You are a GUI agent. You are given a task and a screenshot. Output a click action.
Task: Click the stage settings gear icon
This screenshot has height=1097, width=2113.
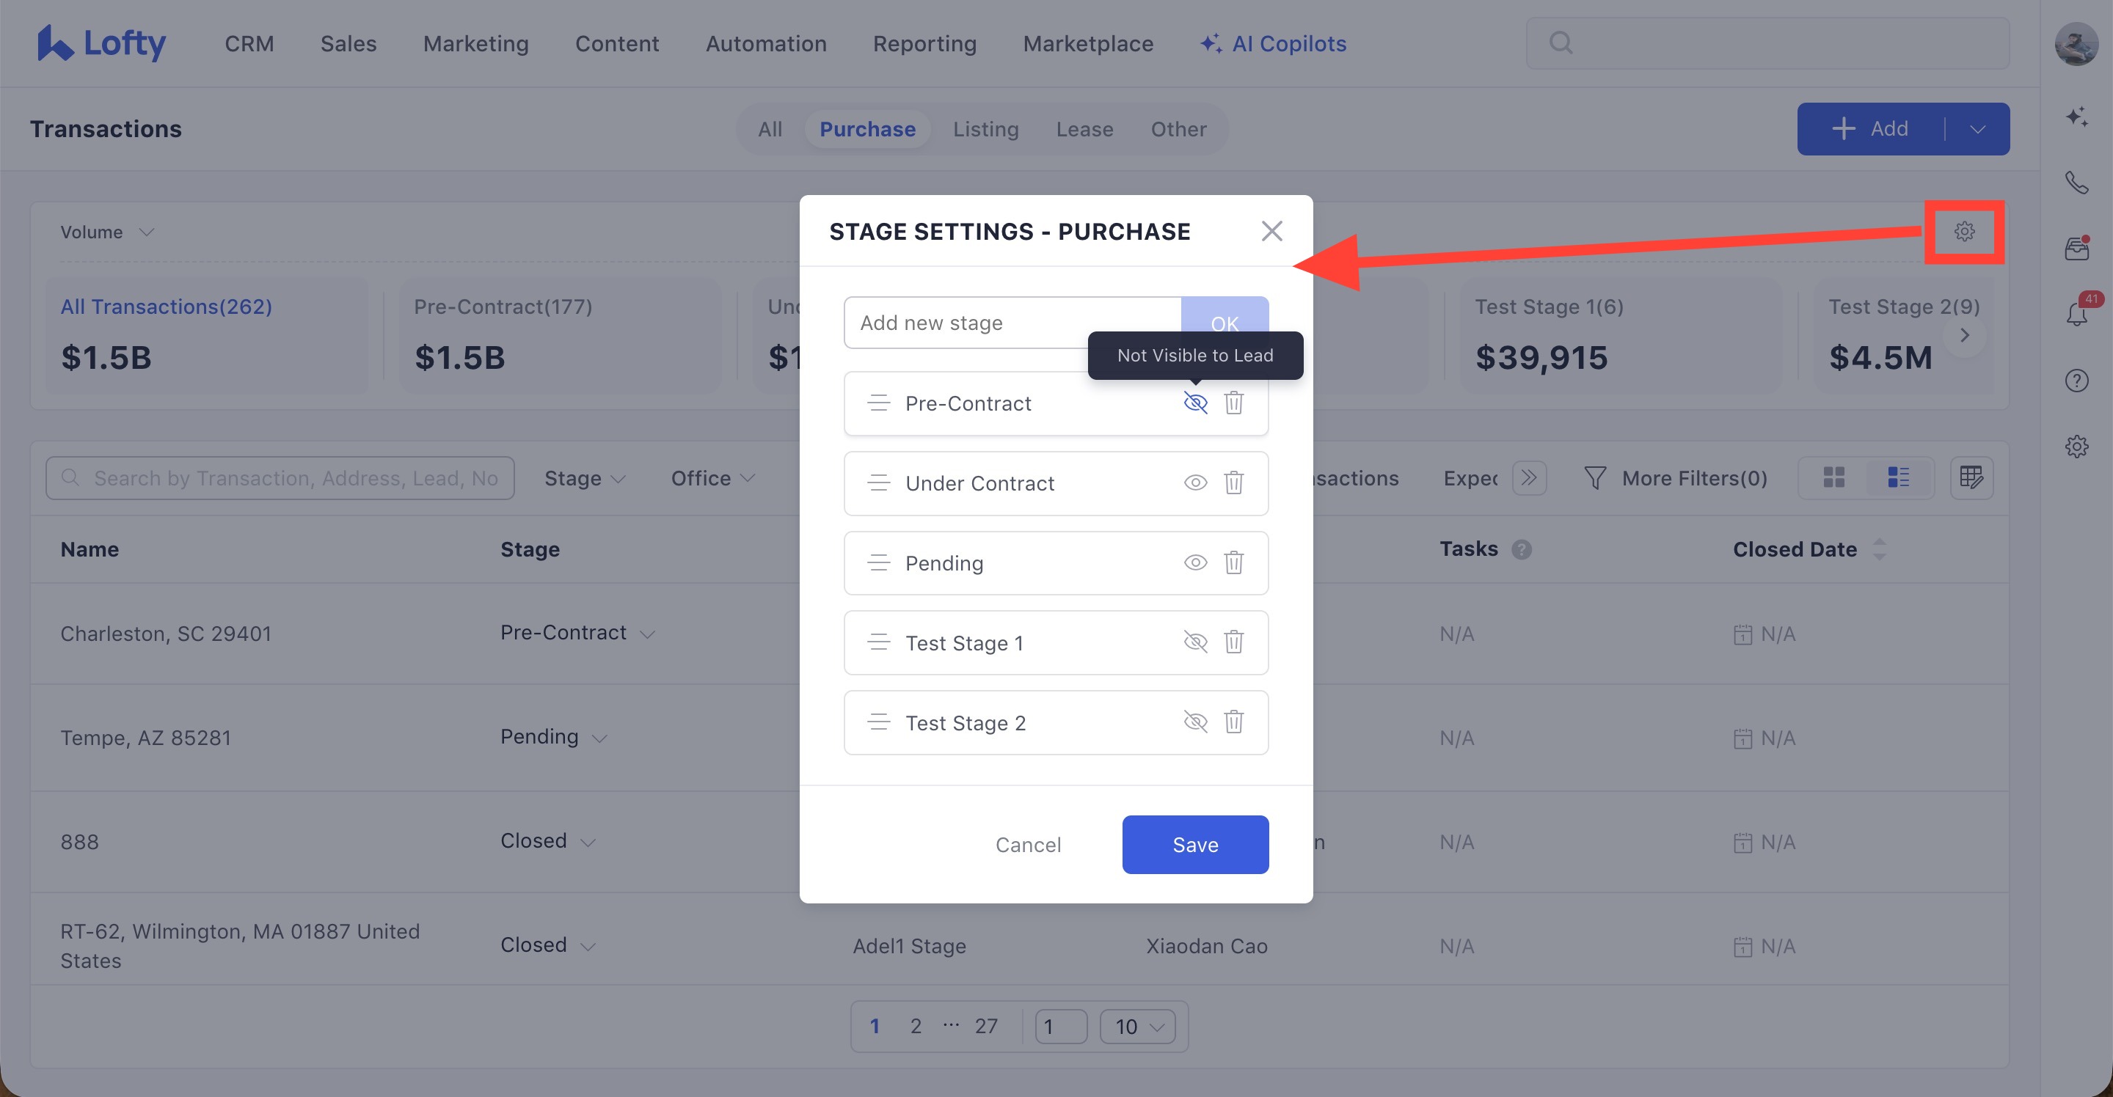(x=1964, y=231)
